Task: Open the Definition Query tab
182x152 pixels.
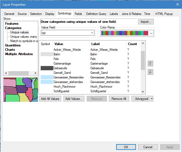Action: coord(96,14)
